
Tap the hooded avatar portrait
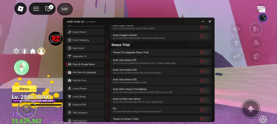click(x=263, y=18)
